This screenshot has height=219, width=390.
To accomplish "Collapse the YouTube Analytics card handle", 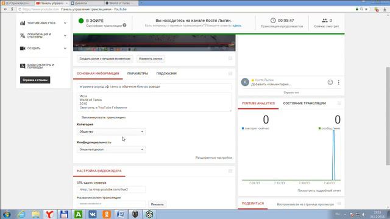I will click(339, 103).
